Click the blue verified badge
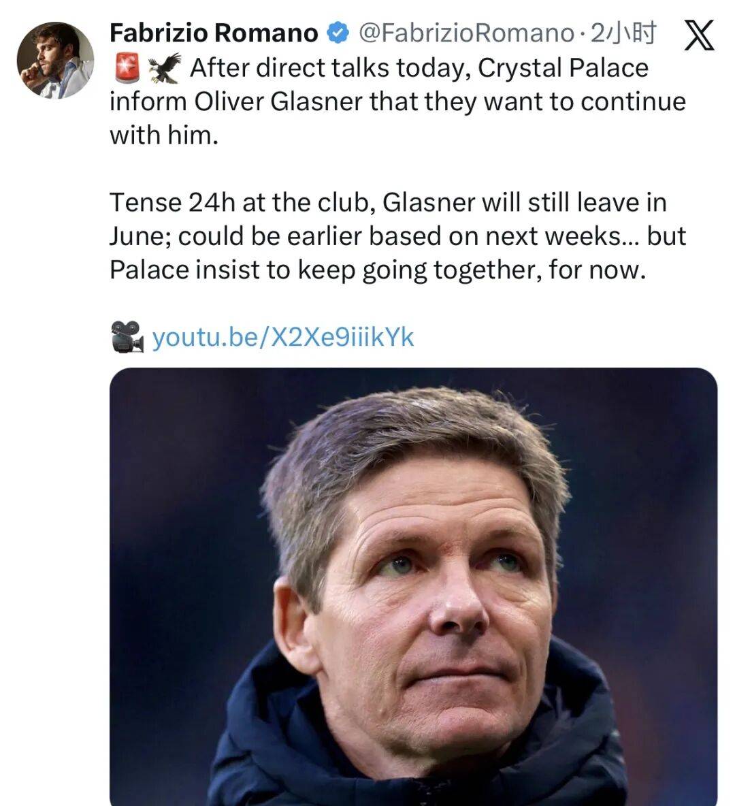The image size is (735, 806). [x=338, y=32]
